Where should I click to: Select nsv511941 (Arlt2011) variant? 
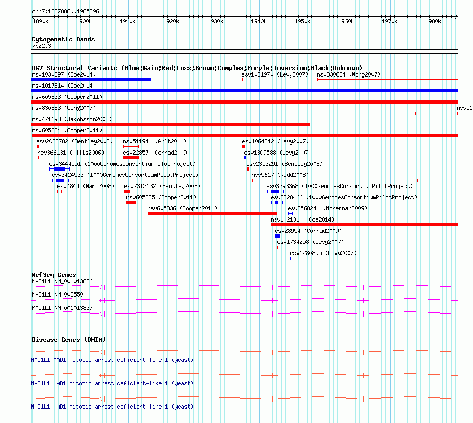point(155,141)
